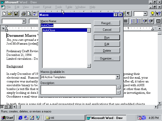Click inside the Macro Name text field

(x=66, y=25)
